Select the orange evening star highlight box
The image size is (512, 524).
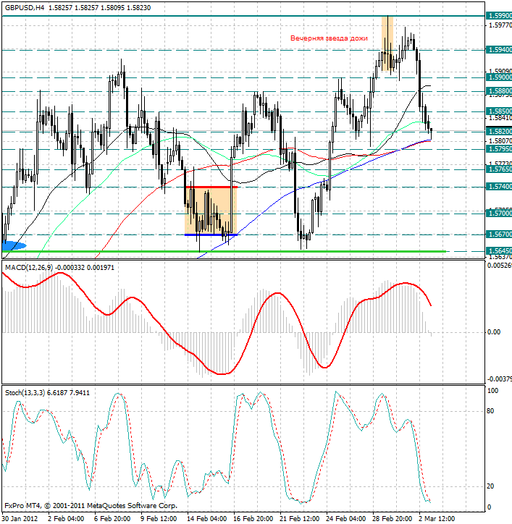click(x=387, y=43)
